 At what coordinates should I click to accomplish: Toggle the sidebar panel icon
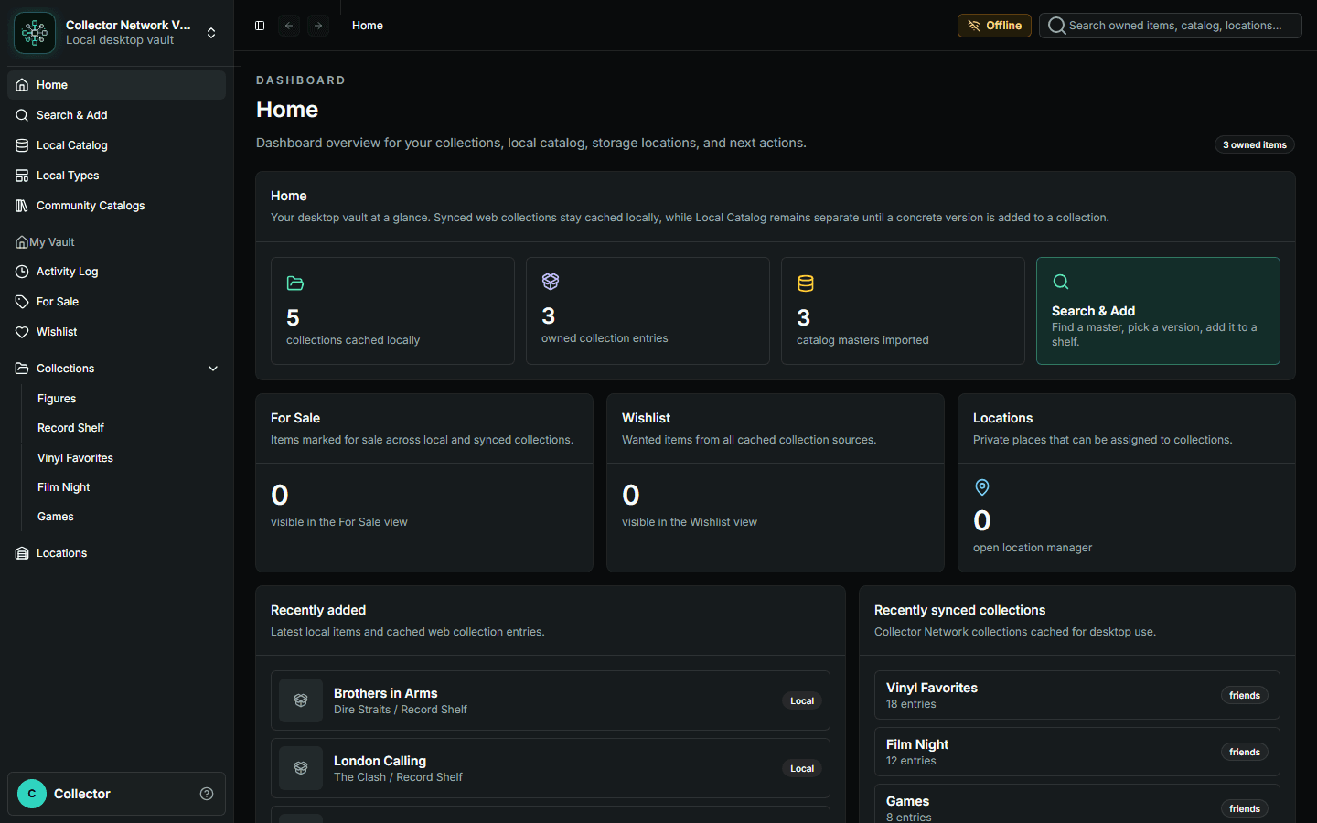260,26
